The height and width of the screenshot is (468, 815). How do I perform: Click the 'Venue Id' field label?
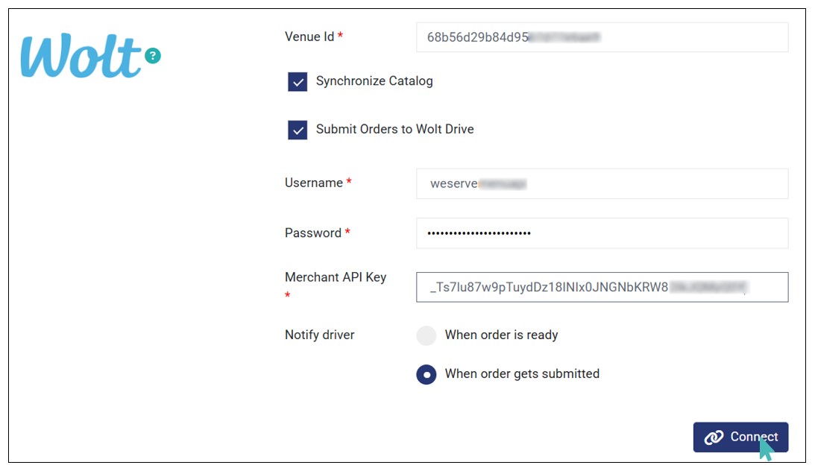309,37
